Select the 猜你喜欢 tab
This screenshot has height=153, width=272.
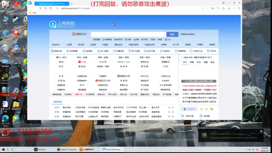(57, 102)
